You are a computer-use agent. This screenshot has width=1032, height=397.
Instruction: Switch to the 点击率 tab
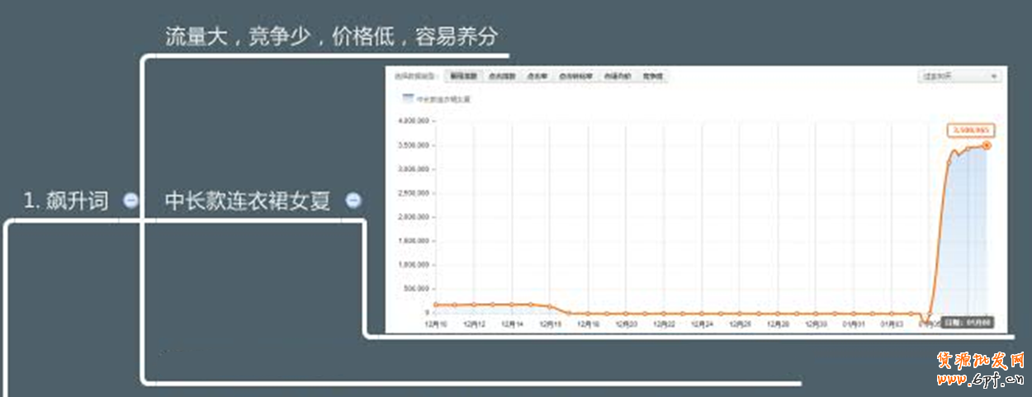(x=537, y=76)
